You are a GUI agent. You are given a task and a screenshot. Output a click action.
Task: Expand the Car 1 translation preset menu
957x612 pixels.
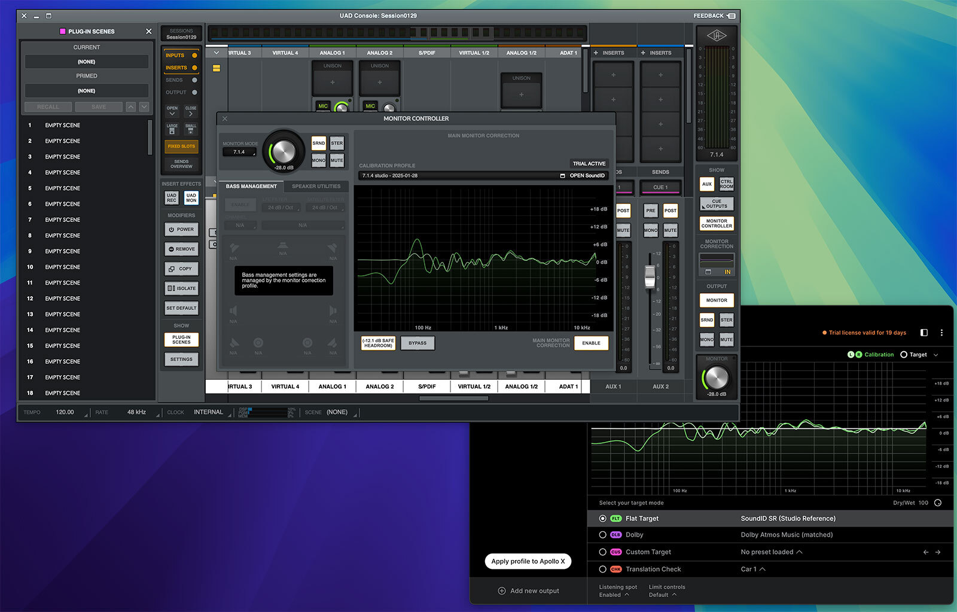[x=753, y=569]
